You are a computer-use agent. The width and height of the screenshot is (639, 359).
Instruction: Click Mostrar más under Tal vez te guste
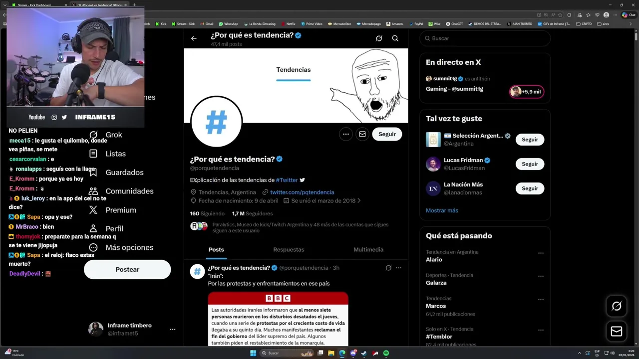click(x=442, y=210)
